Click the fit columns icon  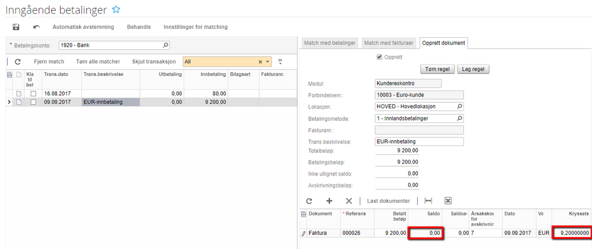[x=428, y=201]
